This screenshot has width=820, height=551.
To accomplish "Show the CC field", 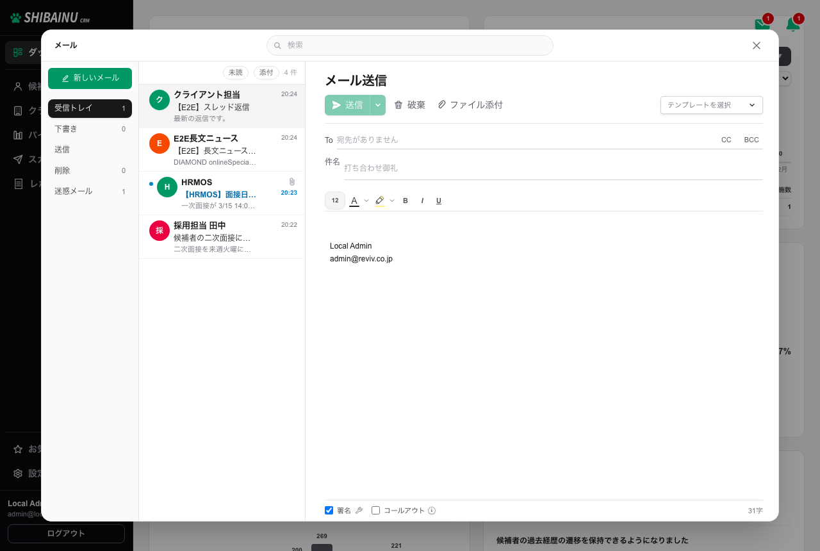I will pos(726,140).
